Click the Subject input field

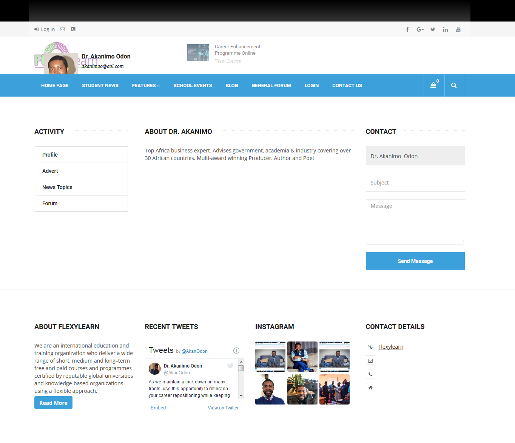click(415, 183)
